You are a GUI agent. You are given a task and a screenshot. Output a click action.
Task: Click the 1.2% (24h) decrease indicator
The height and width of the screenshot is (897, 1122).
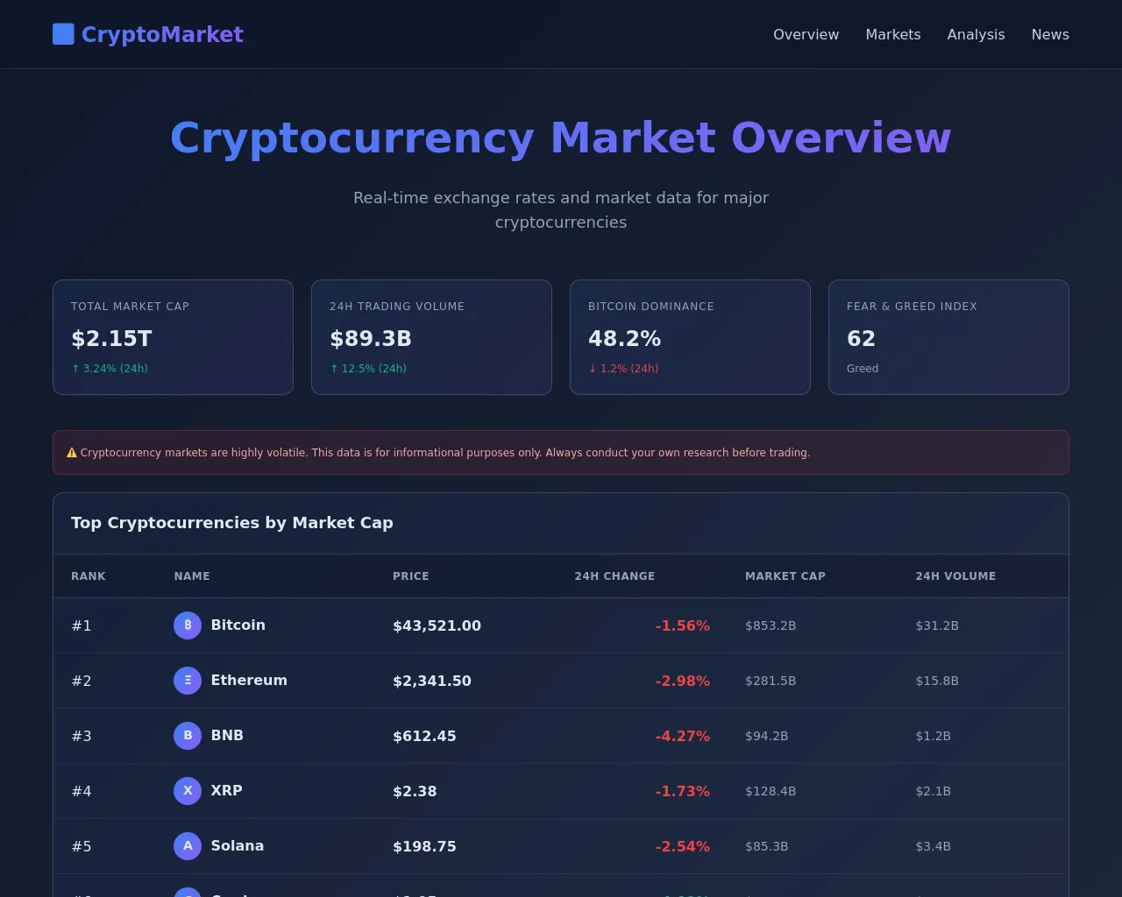(623, 369)
